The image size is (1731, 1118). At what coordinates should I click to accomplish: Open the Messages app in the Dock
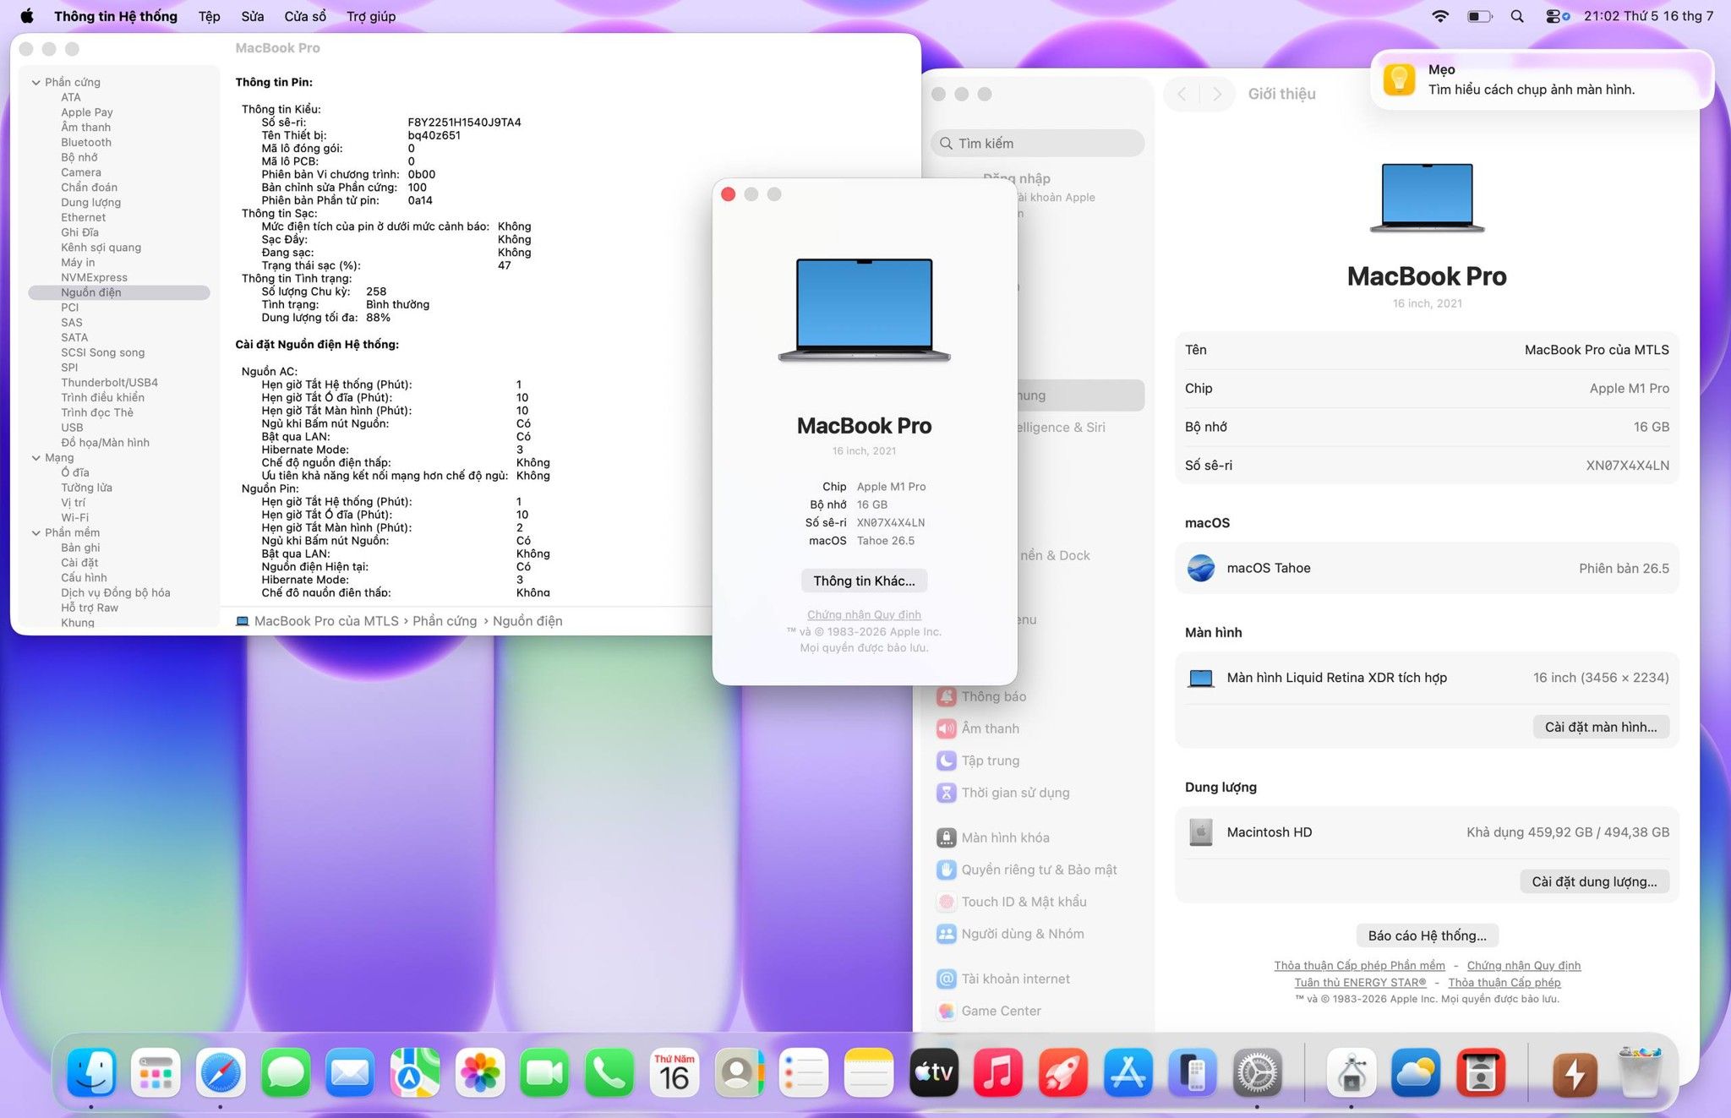click(286, 1073)
